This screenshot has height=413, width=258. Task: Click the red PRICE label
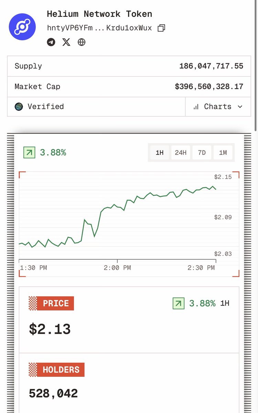click(x=55, y=304)
